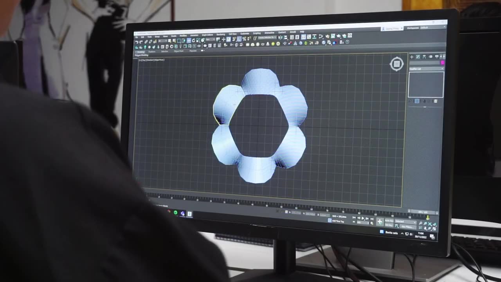
Task: Toggle the Set Key button
Action: (x=389, y=225)
